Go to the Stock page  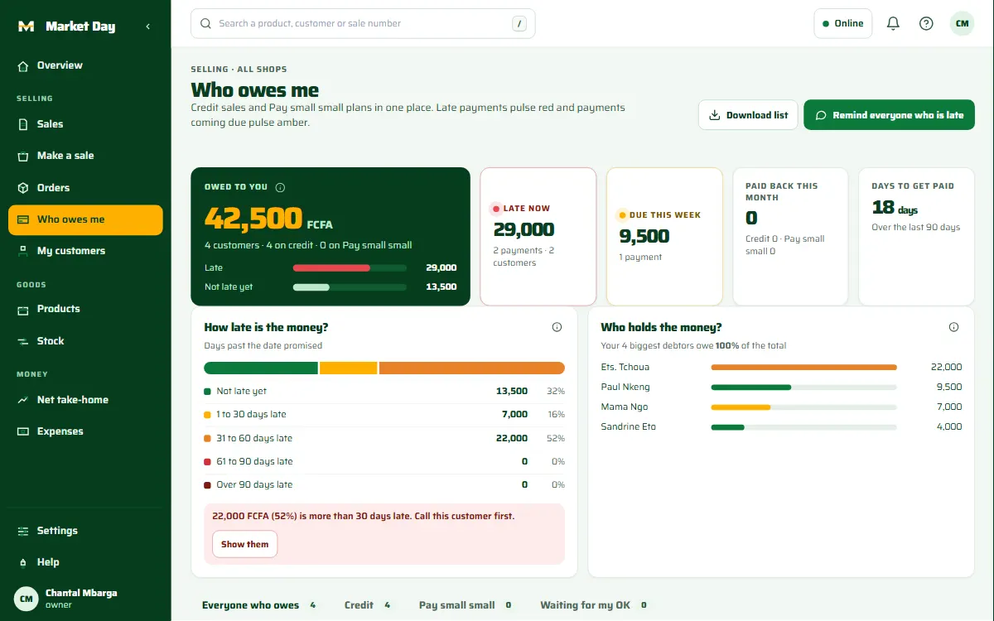[85, 341]
